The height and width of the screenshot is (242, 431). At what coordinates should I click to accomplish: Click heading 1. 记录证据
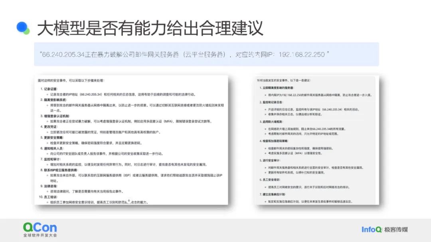pyautogui.click(x=49, y=89)
